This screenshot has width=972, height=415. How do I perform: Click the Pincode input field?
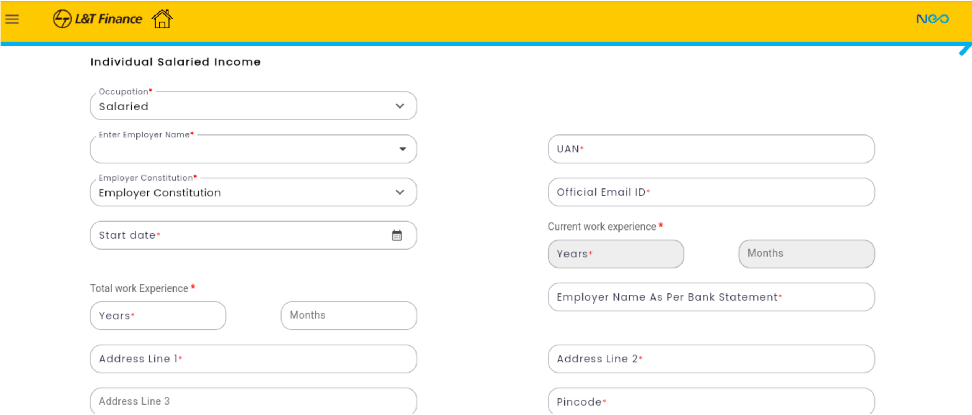point(711,402)
